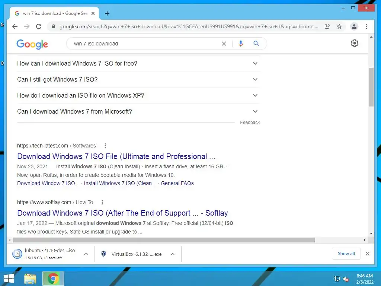Click the Feedback link
Screen dimensions: 381x286
[x=250, y=122]
